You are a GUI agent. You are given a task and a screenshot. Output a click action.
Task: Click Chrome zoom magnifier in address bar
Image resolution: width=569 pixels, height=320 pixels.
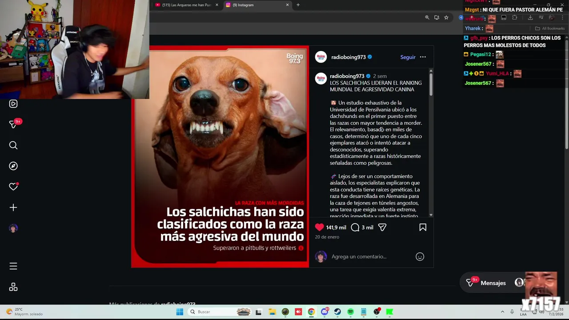point(427,17)
